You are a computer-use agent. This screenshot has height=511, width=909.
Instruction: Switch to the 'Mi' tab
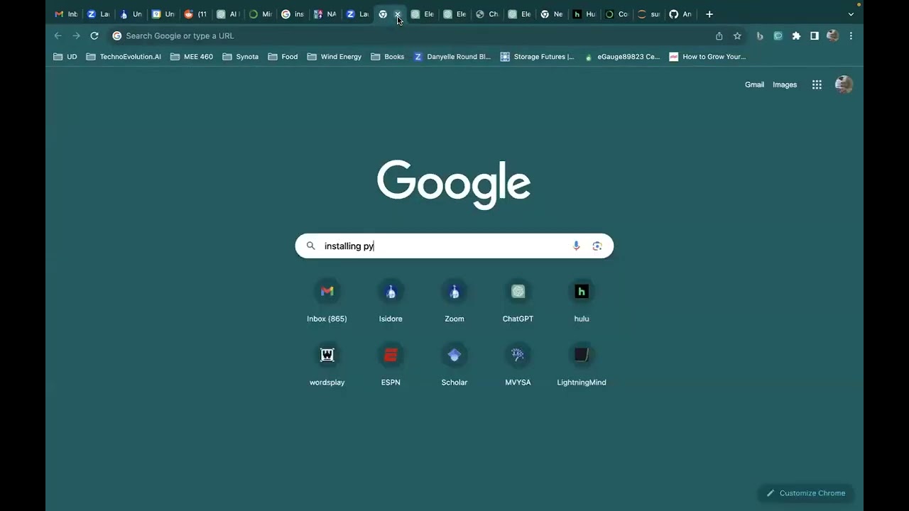tap(260, 14)
